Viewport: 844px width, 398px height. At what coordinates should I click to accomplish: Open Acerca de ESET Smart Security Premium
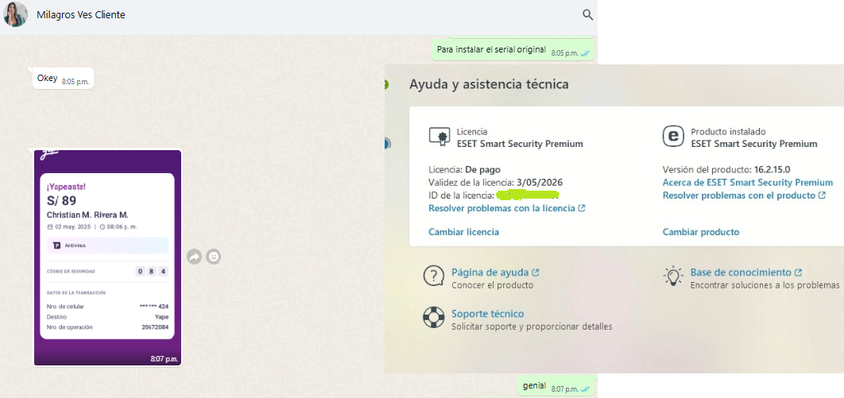tap(747, 183)
